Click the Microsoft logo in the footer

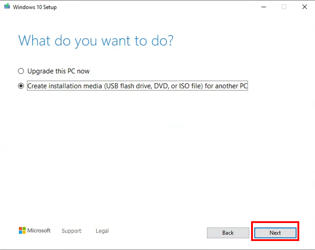(x=35, y=231)
